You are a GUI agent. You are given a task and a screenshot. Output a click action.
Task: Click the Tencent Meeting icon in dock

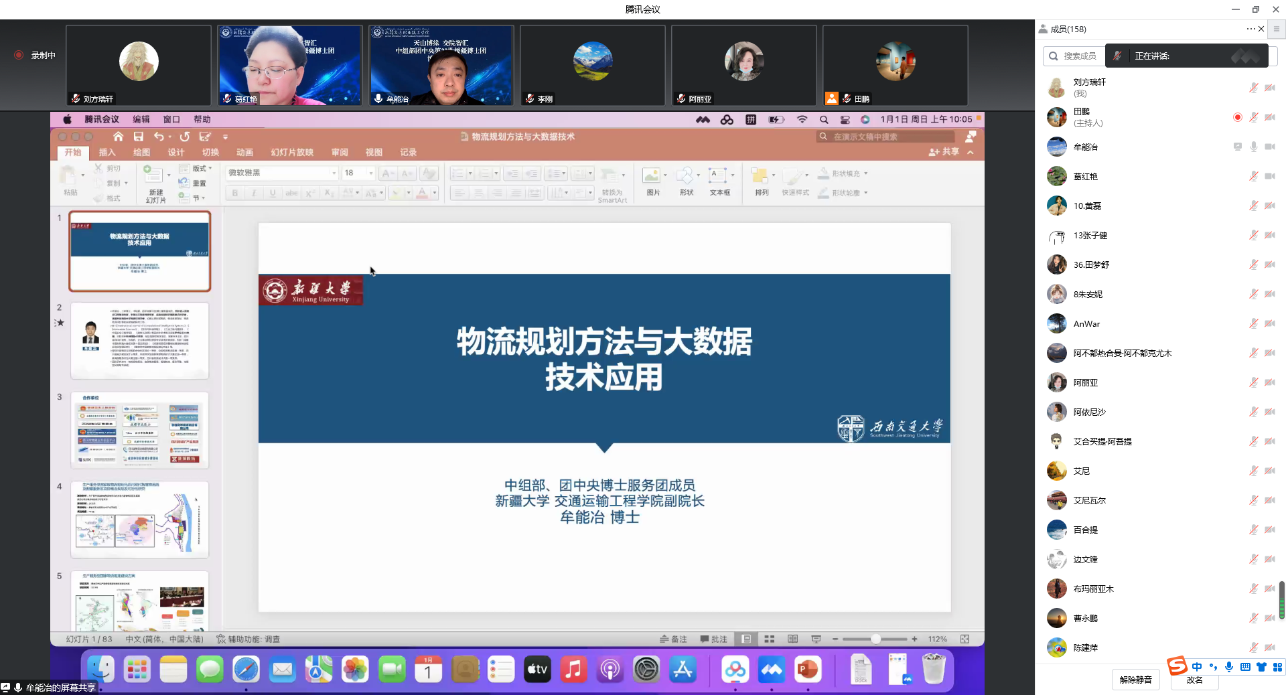pos(771,670)
